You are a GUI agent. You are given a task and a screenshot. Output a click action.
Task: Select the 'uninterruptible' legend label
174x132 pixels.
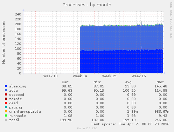coord(25,112)
